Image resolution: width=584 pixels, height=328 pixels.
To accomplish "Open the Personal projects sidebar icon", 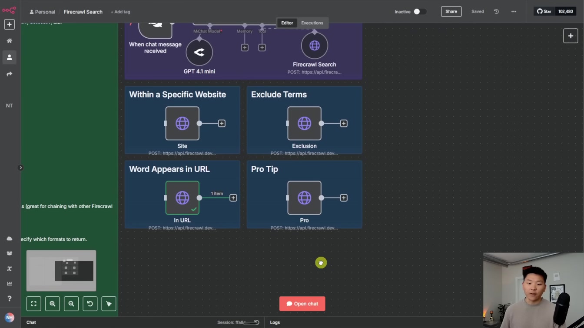I will 9,57.
